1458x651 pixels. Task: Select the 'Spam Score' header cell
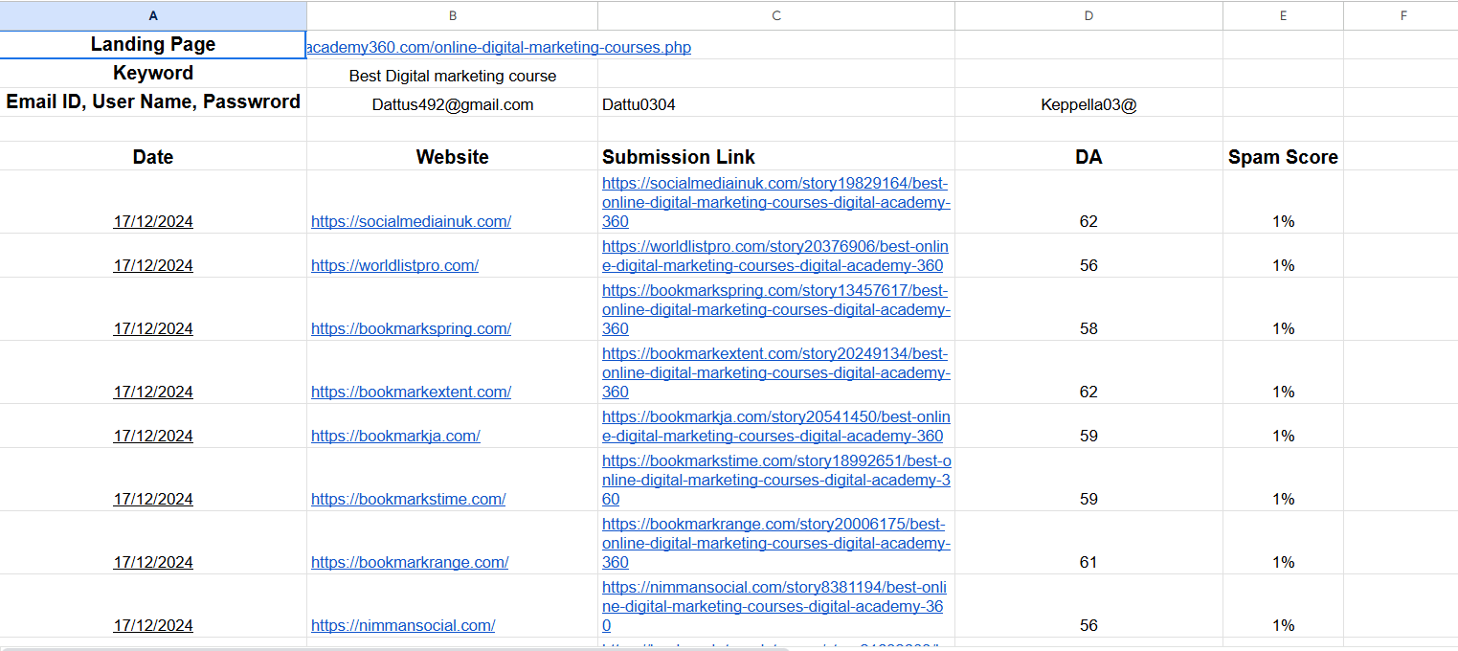pos(1283,157)
